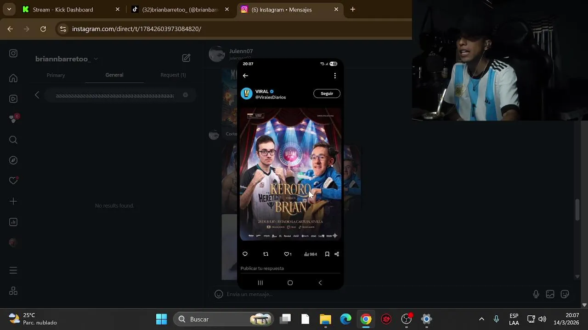This screenshot has width=588, height=330.
Task: Open Request (1) tab
Action: pos(173,75)
